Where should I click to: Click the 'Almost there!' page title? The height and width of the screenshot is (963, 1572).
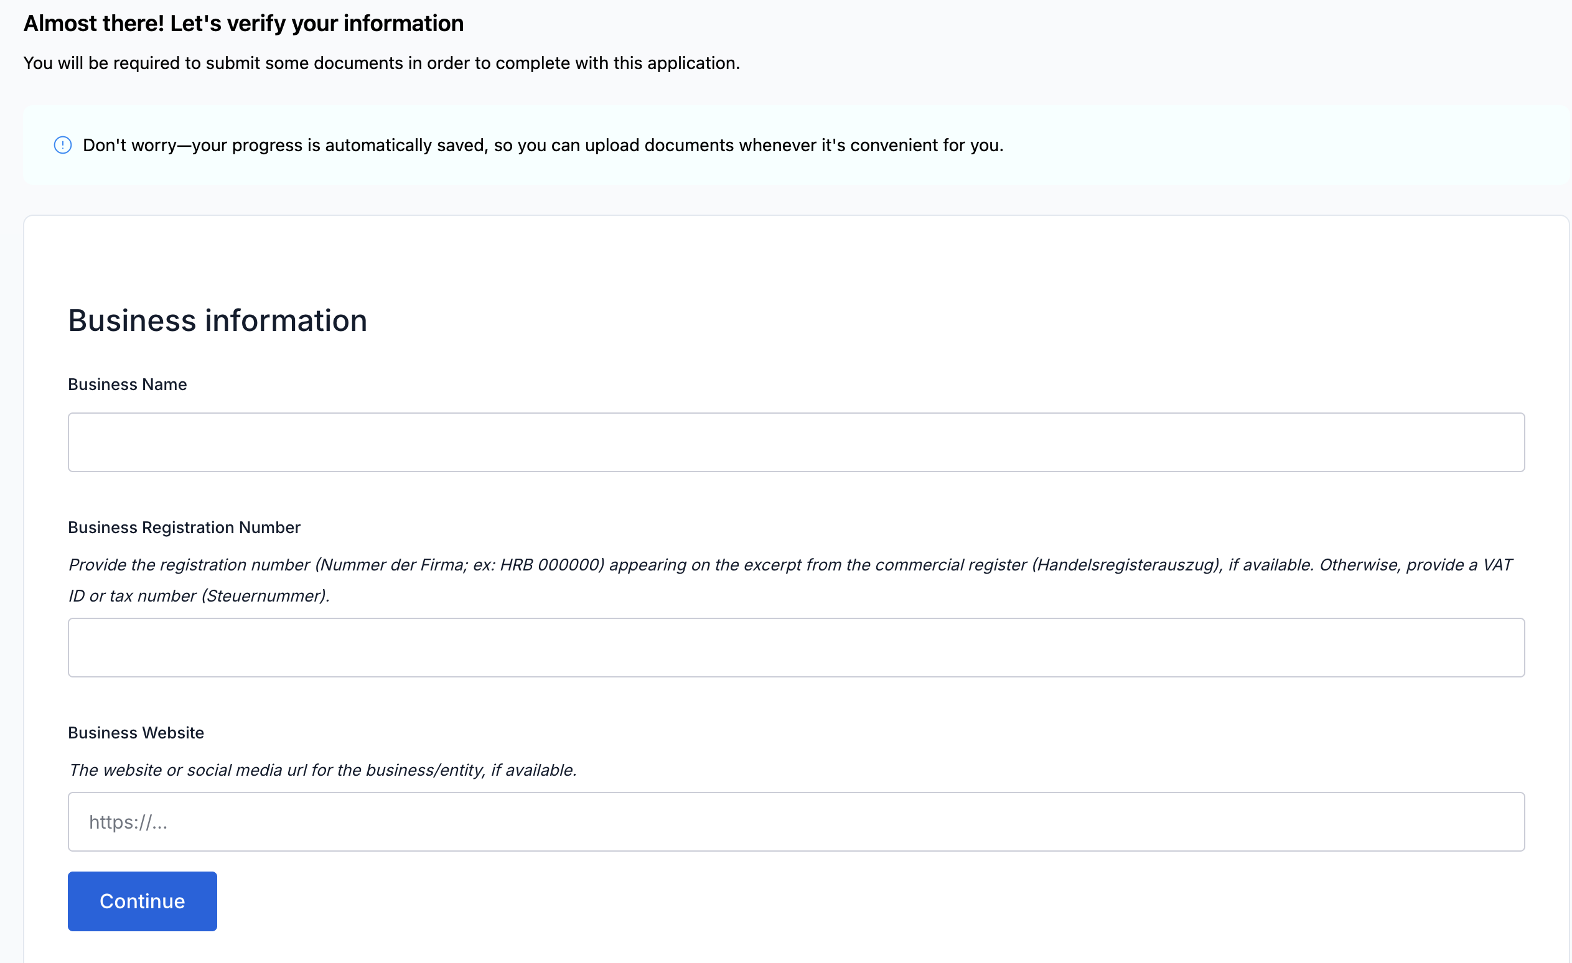(x=243, y=24)
